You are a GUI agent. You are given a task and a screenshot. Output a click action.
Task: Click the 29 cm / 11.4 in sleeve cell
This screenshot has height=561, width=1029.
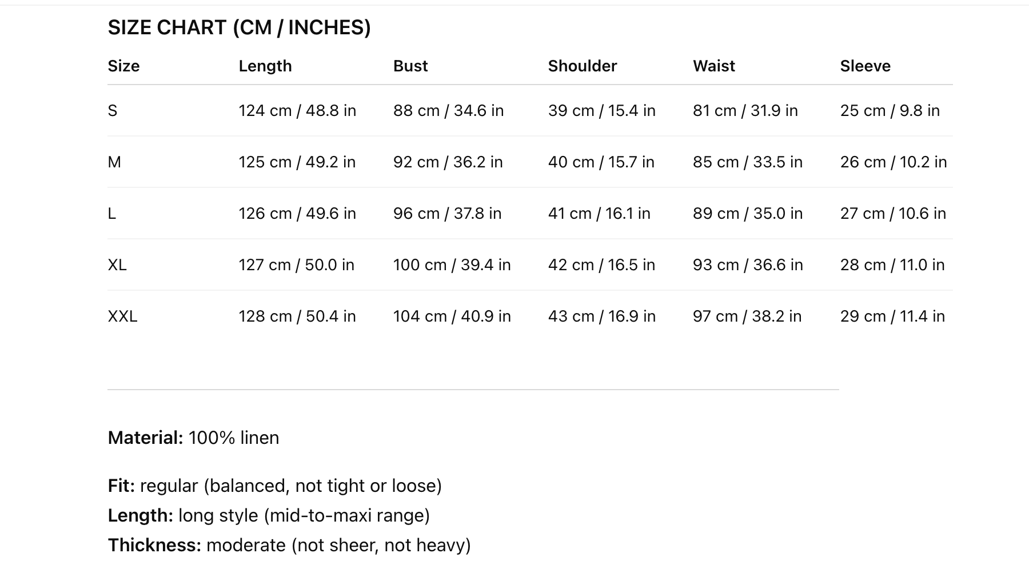point(892,316)
